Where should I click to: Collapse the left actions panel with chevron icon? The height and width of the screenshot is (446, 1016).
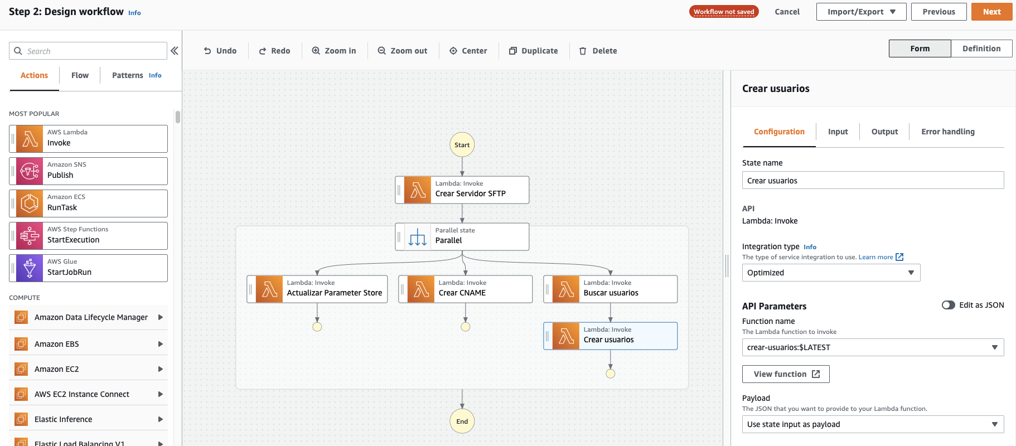click(175, 51)
